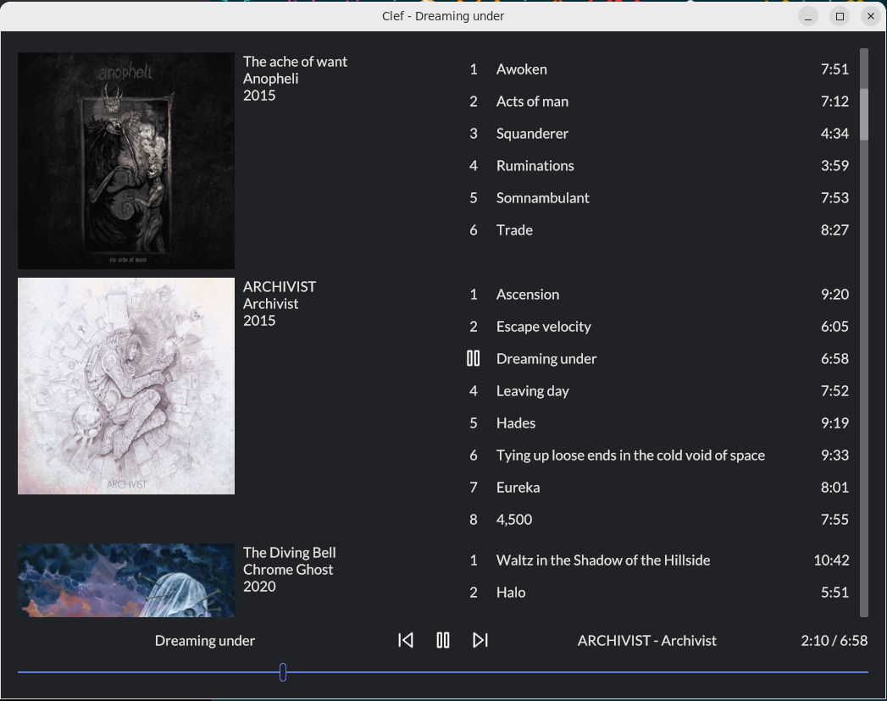This screenshot has width=887, height=701.
Task: Pause playback in the bottom control bar
Action: (443, 640)
